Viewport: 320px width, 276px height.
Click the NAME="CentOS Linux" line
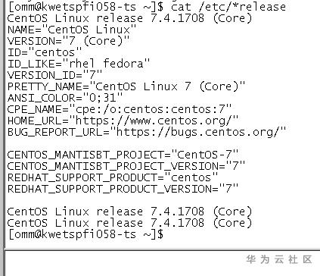coord(72,30)
